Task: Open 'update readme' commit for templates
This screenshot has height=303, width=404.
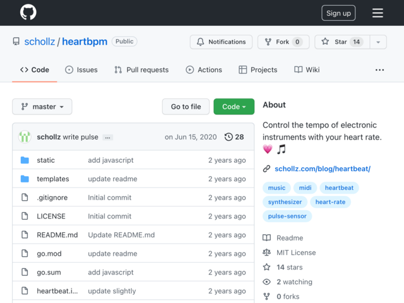Action: [x=112, y=179]
